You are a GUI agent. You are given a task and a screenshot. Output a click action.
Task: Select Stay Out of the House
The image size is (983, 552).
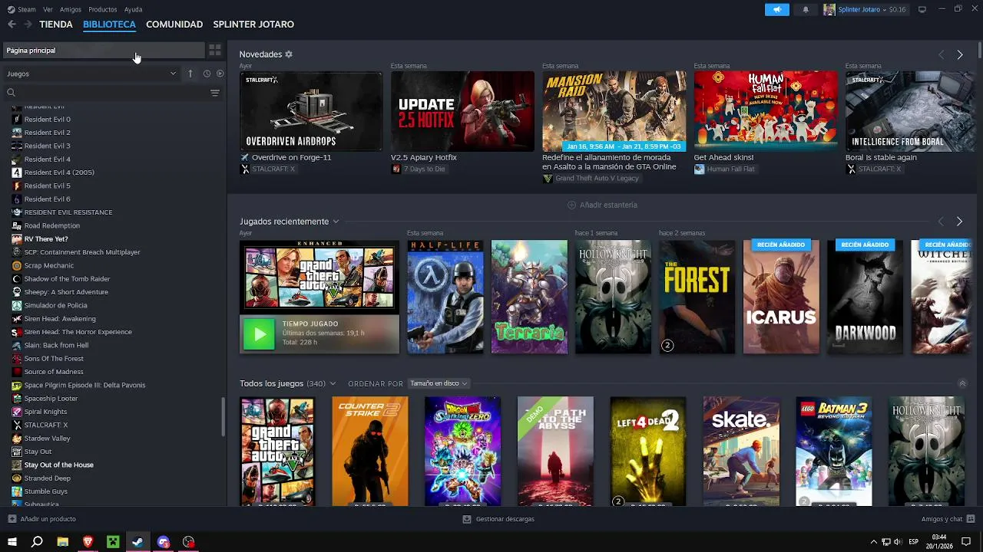59,465
